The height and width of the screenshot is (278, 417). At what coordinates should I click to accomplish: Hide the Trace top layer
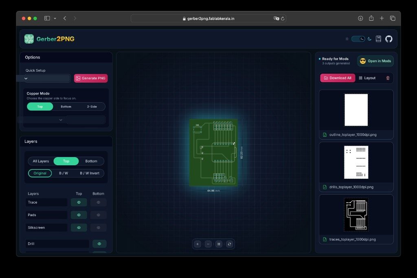79,202
